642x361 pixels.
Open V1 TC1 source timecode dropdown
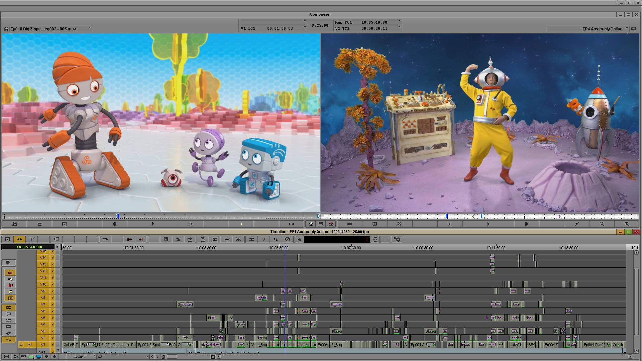(x=305, y=27)
